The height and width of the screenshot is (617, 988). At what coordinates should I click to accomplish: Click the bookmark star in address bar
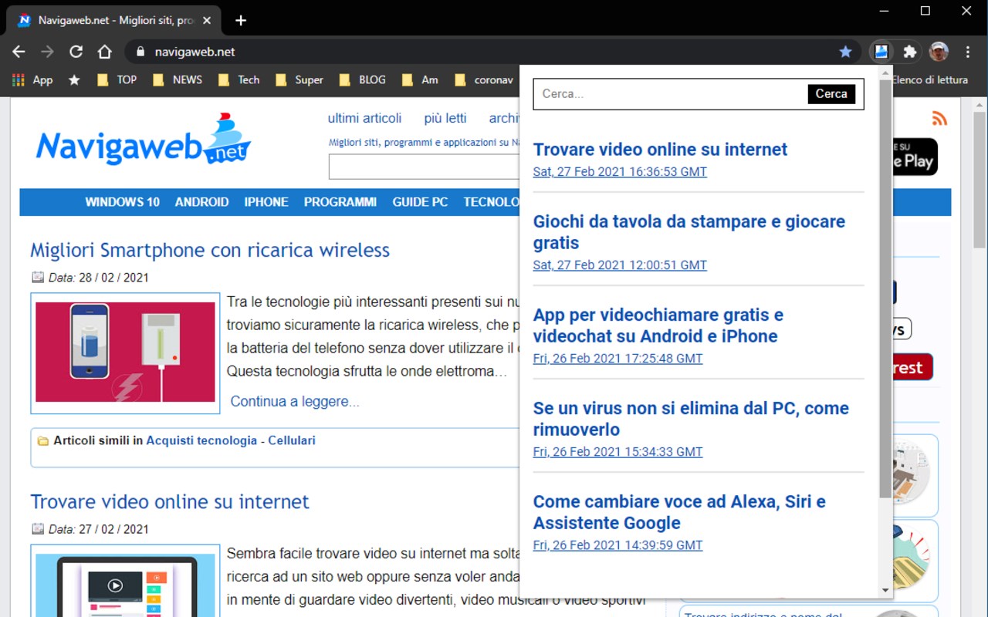845,52
